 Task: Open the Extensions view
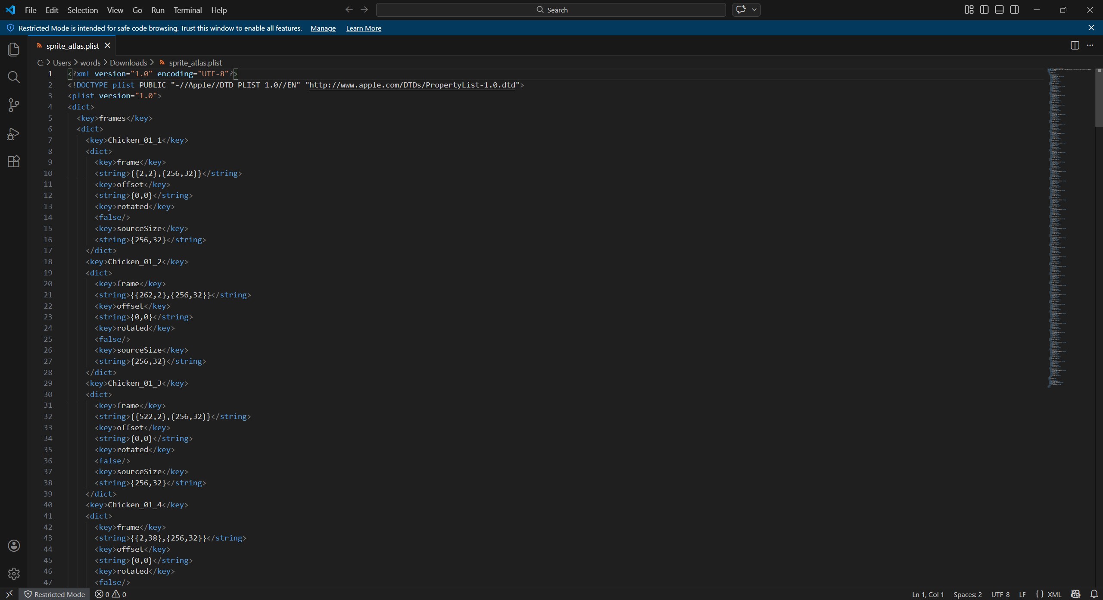[x=14, y=162]
